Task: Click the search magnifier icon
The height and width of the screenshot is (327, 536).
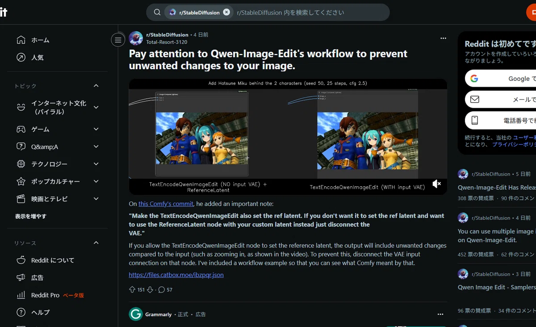Action: coord(157,13)
